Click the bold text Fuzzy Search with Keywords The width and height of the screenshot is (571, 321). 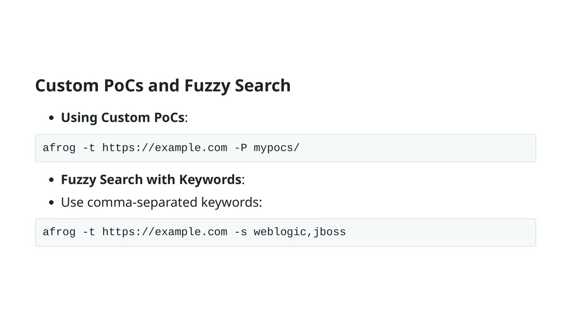(x=151, y=179)
